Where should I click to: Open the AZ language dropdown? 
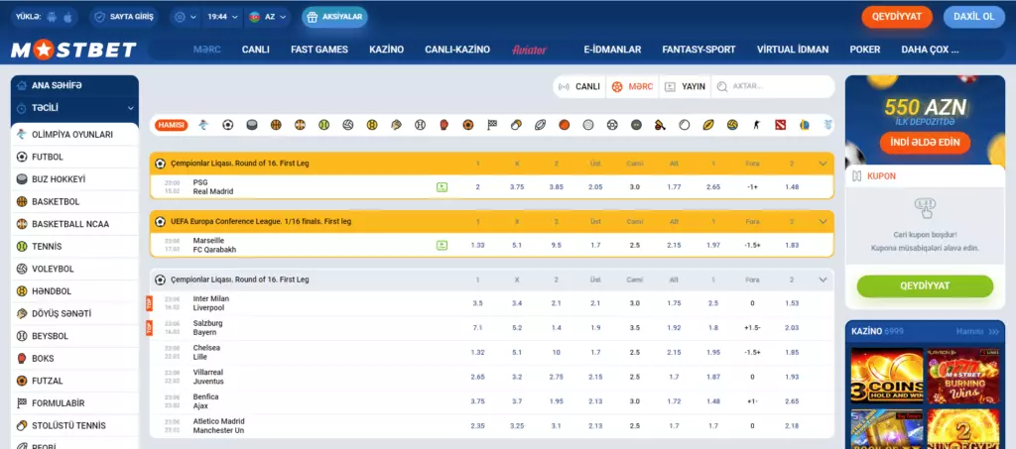pos(268,18)
